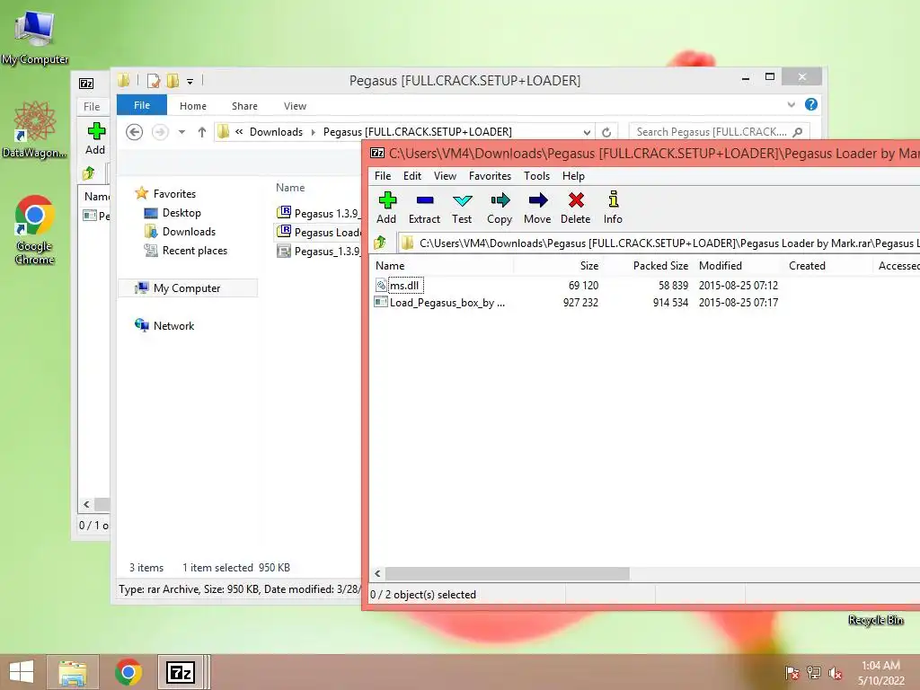Image resolution: width=920 pixels, height=690 pixels.
Task: Click the Explorer forward arrow button
Action: click(160, 132)
